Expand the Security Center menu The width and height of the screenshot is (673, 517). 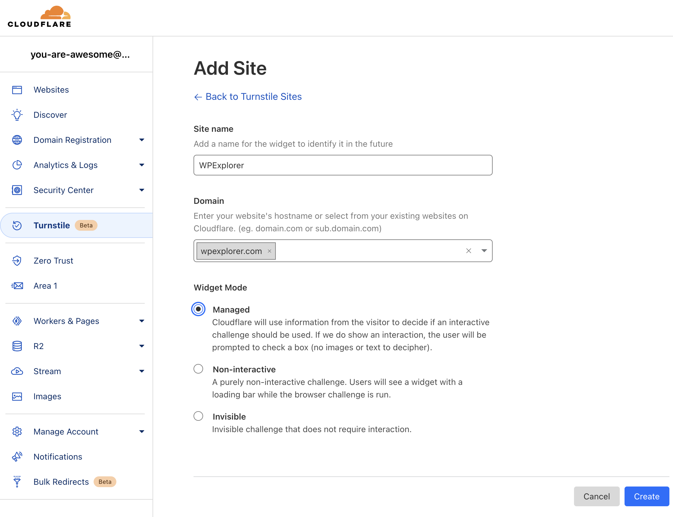pyautogui.click(x=142, y=190)
